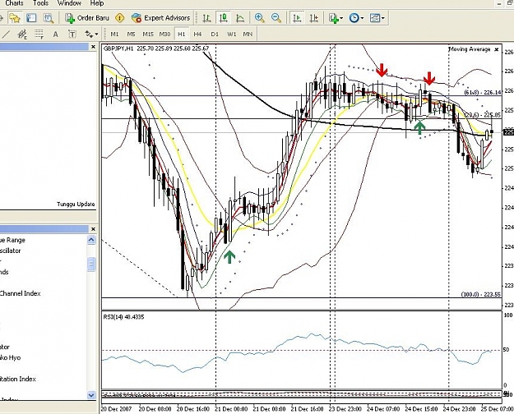Click the (100.0) - 223.55 Fibonacci label
The height and width of the screenshot is (414, 514).
coord(480,294)
